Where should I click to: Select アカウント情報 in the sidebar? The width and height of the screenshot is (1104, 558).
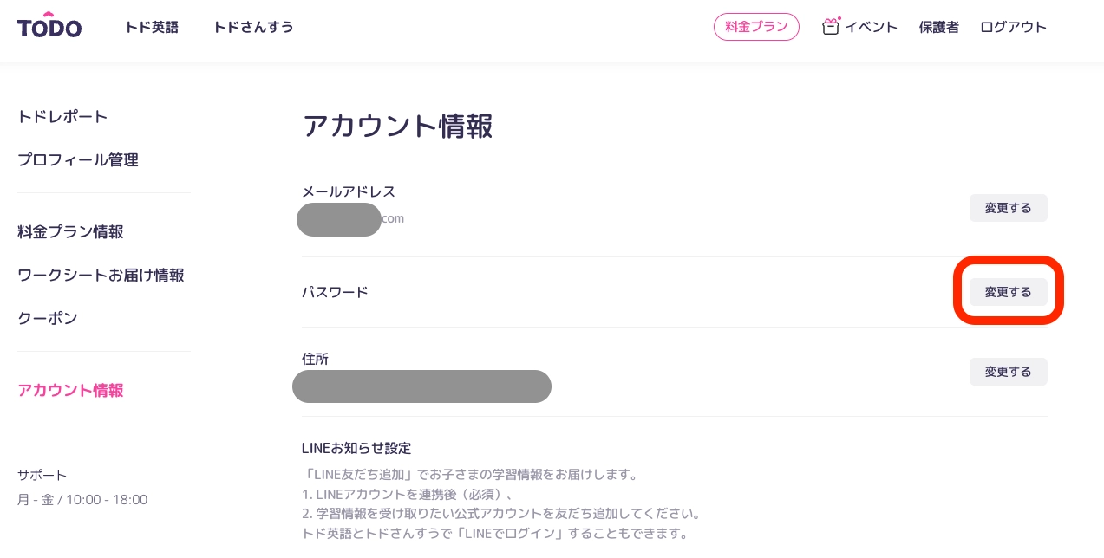click(x=70, y=390)
